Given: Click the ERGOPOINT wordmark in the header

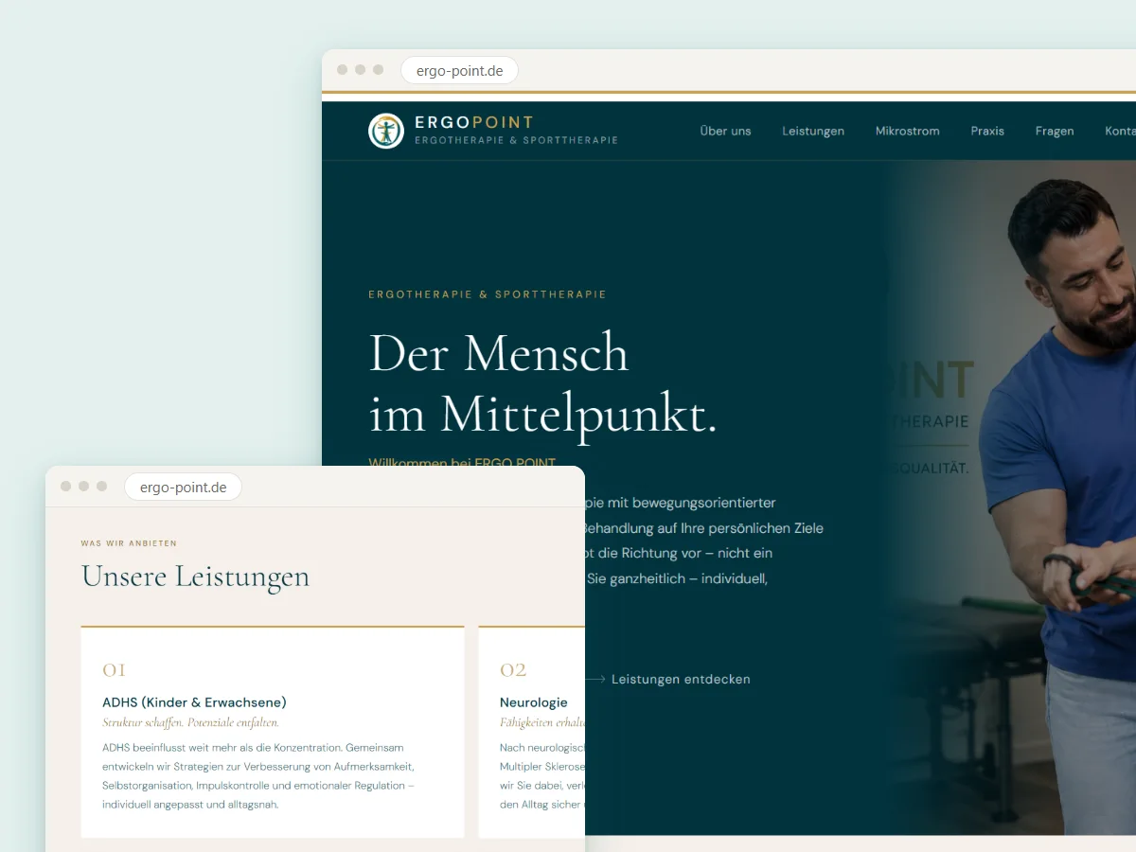Looking at the screenshot, I should point(474,122).
